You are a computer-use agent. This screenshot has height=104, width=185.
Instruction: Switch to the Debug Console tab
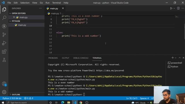click(x=81, y=58)
